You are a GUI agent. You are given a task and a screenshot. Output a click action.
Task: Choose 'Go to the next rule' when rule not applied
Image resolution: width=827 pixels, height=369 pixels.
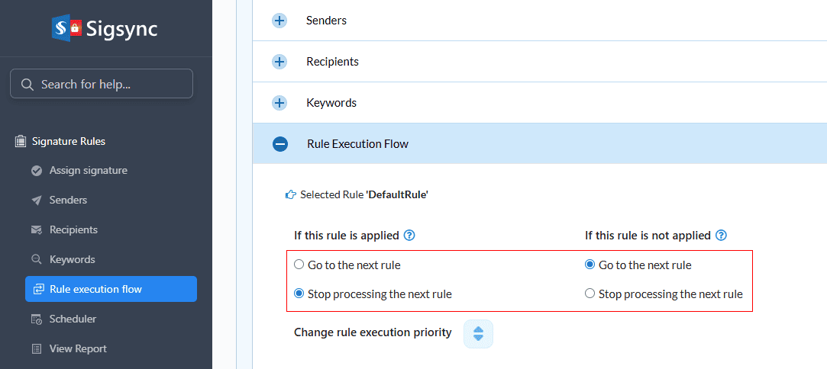590,265
